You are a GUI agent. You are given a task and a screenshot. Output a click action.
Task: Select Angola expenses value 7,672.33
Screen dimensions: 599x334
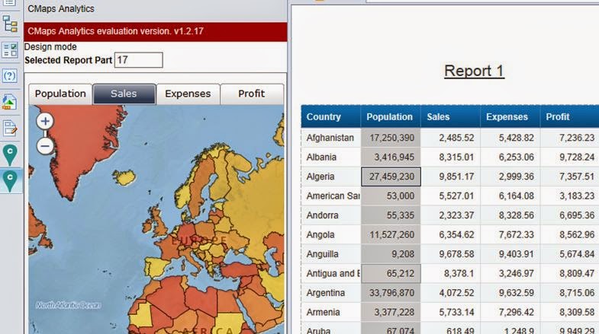point(510,235)
